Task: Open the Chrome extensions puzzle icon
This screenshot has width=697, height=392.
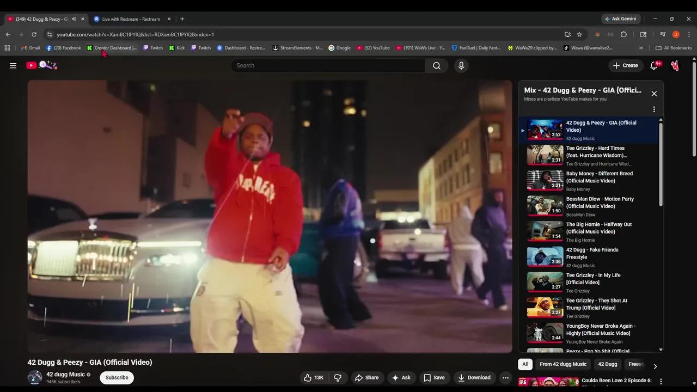Action: (x=624, y=34)
